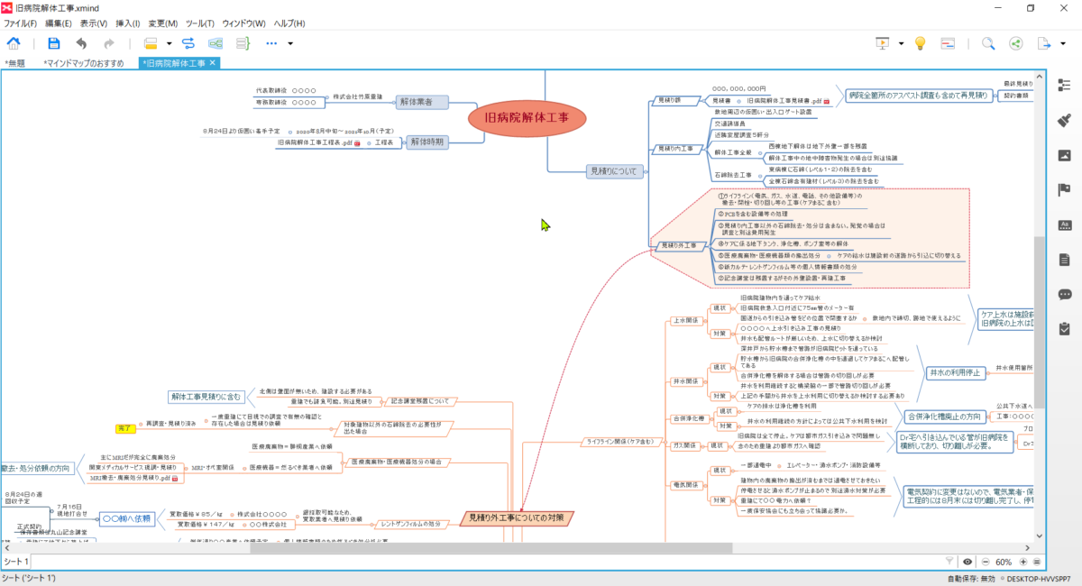Viewport: 1082px width, 586px height.
Task: Select the central topic 旧病院解体工事
Action: click(527, 117)
